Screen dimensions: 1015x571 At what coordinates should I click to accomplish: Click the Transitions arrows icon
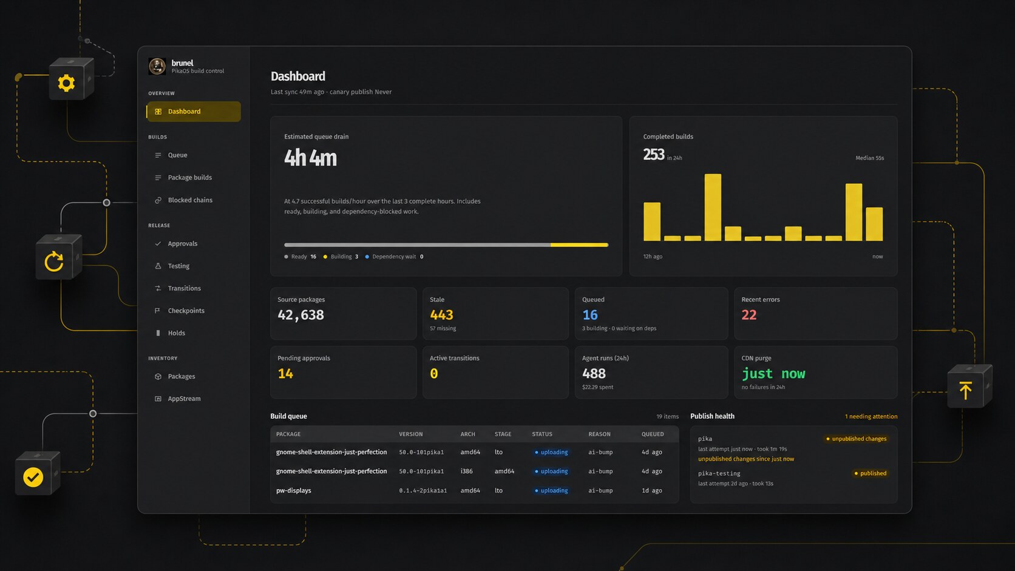(x=158, y=289)
